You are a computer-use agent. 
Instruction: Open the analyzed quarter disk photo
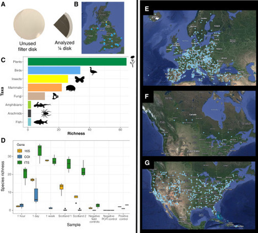(x=63, y=25)
